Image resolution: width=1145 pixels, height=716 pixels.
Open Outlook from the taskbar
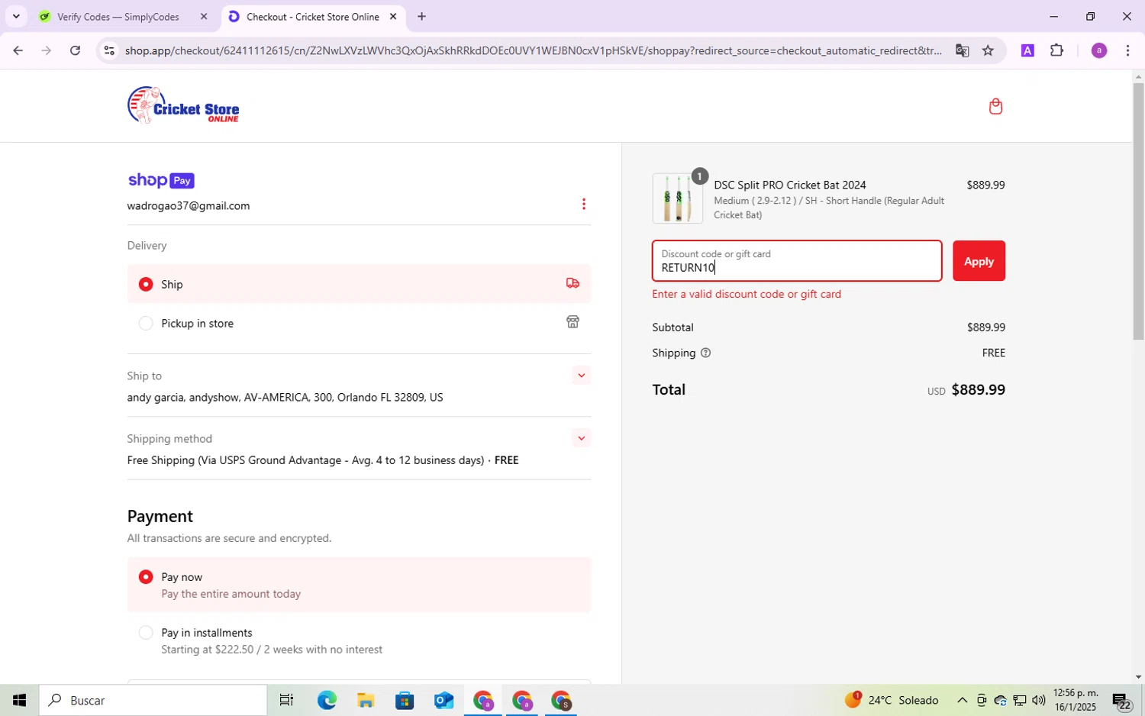pyautogui.click(x=443, y=700)
